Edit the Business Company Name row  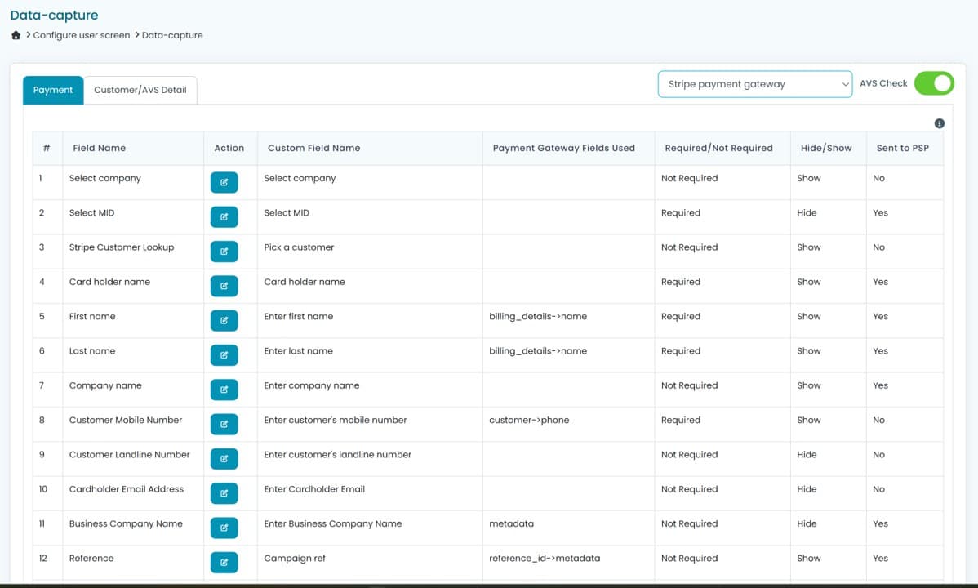click(224, 528)
